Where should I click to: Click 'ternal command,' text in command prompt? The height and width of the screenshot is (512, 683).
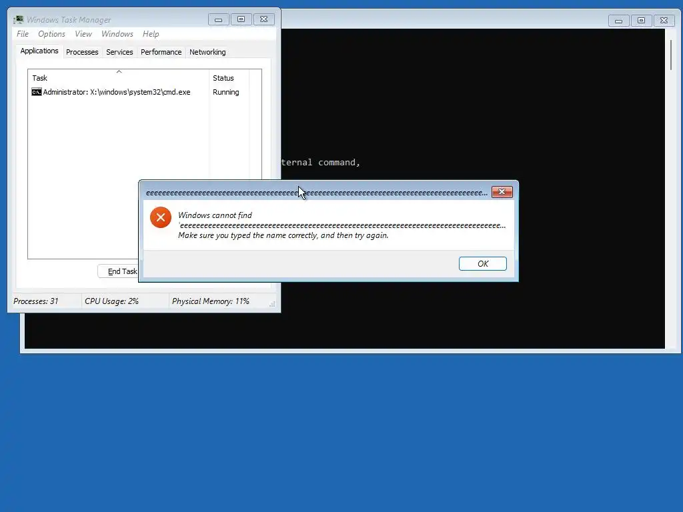pyautogui.click(x=321, y=163)
